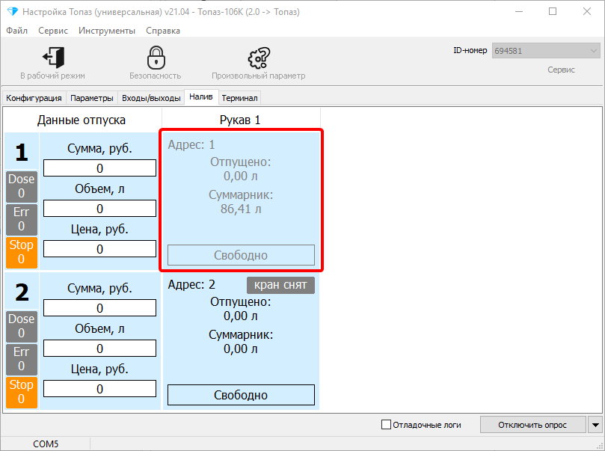Click the orange Stop button for row 1
This screenshot has height=451, width=605.
tap(22, 252)
